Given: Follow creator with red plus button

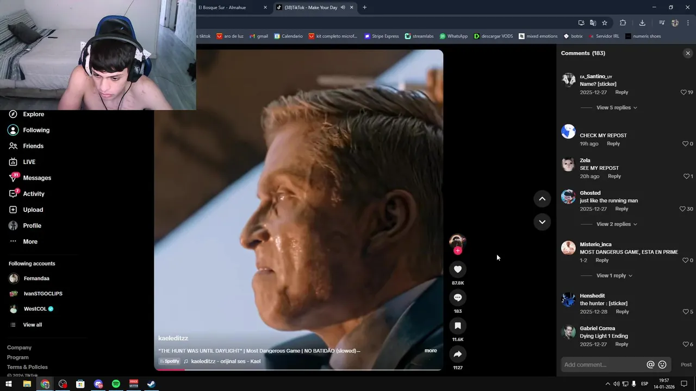Looking at the screenshot, I should [458, 250].
